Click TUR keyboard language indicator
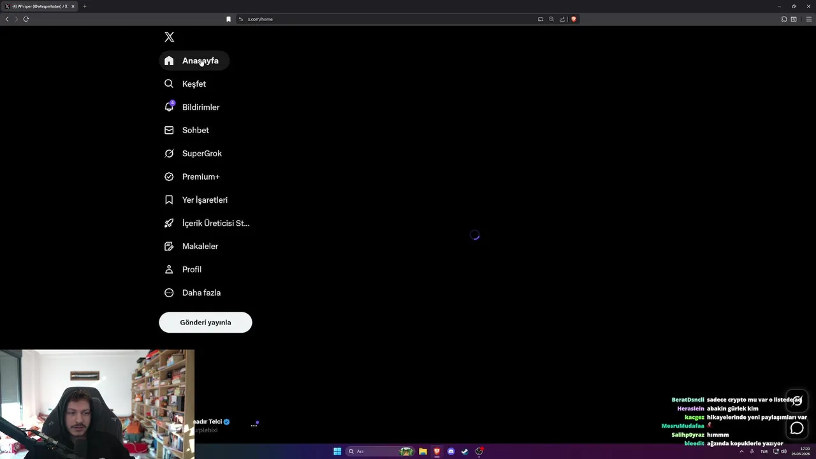The image size is (816, 459). pyautogui.click(x=764, y=451)
